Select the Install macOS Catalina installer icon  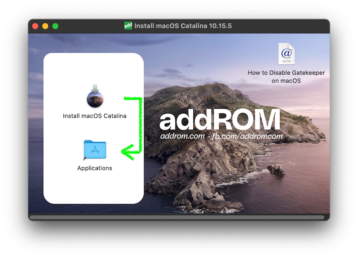95,96
